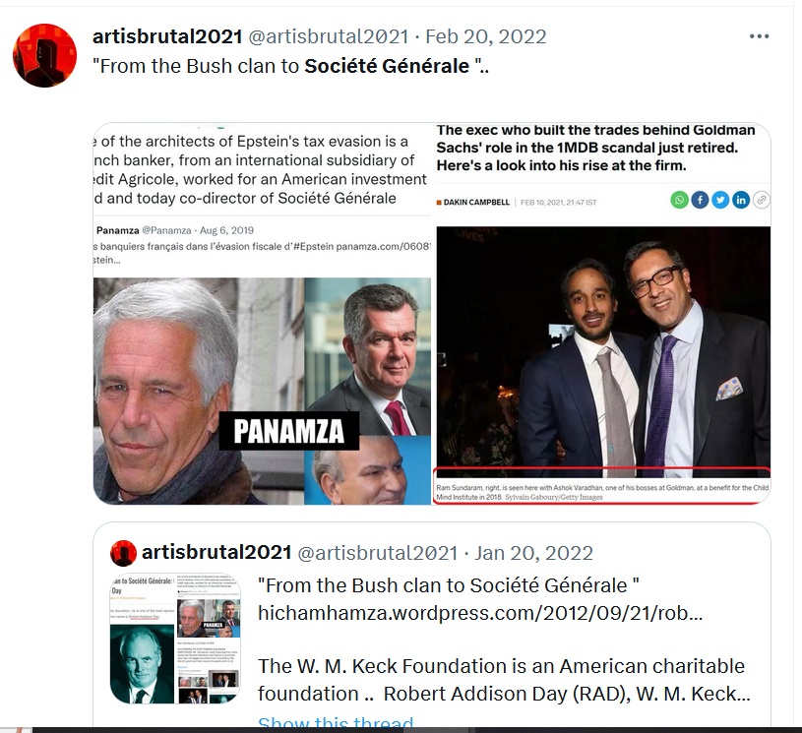Click the copy link chain icon
This screenshot has height=733, width=802.
[x=761, y=200]
